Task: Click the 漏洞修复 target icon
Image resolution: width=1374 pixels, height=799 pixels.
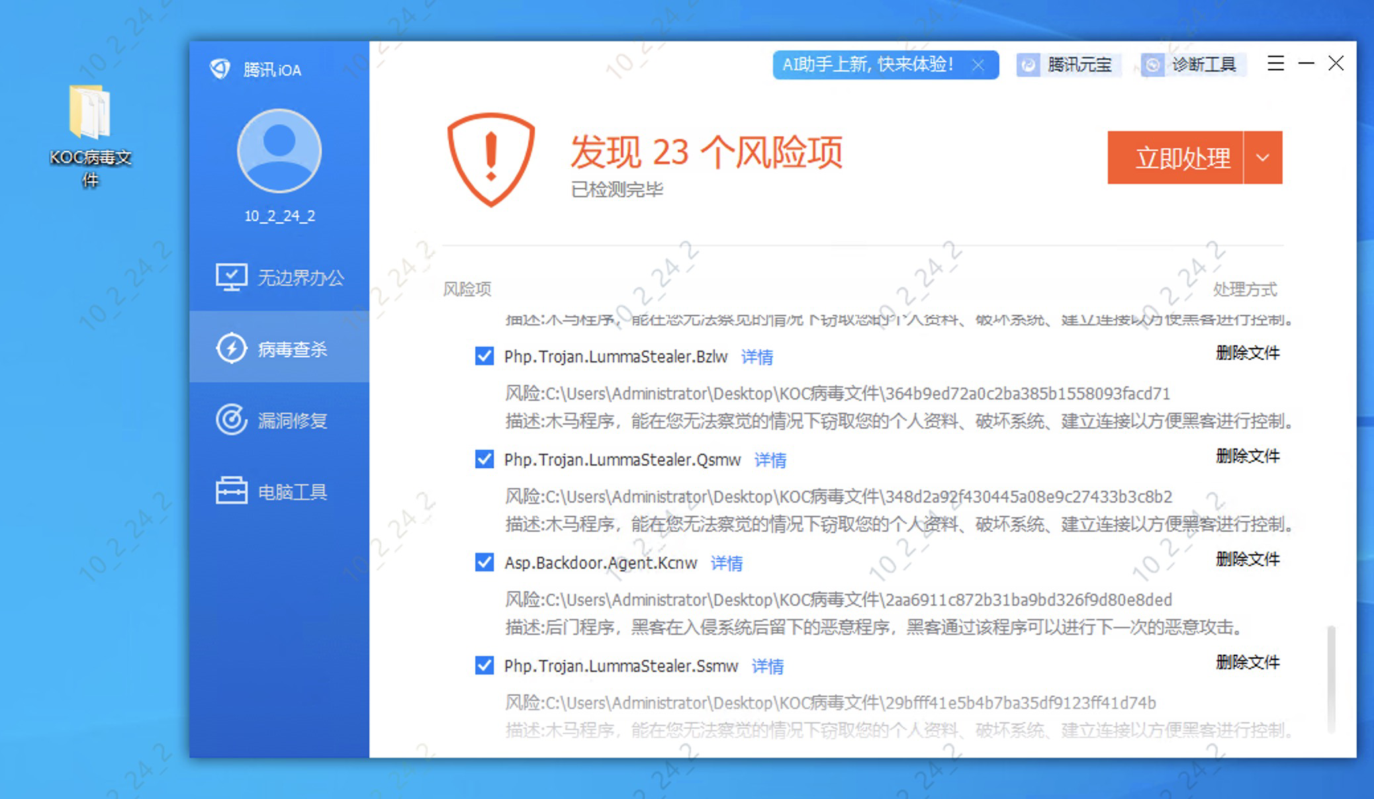Action: (x=231, y=420)
